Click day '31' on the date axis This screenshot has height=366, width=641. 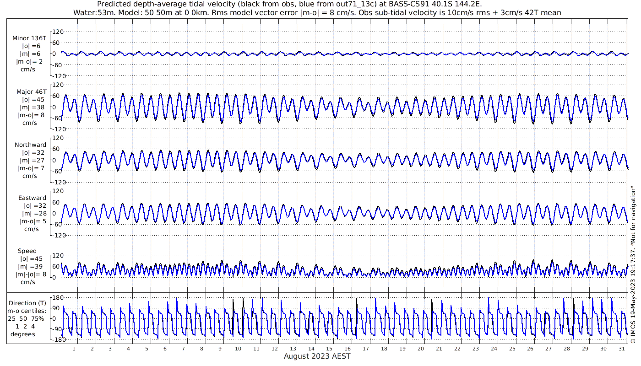(x=622, y=349)
